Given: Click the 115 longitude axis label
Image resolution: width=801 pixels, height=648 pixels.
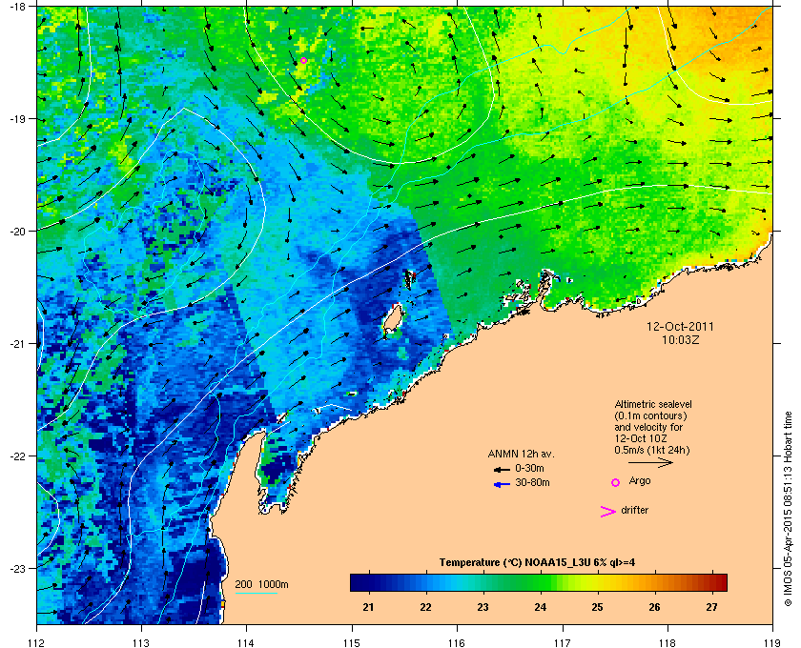Looking at the screenshot, I should point(352,643).
